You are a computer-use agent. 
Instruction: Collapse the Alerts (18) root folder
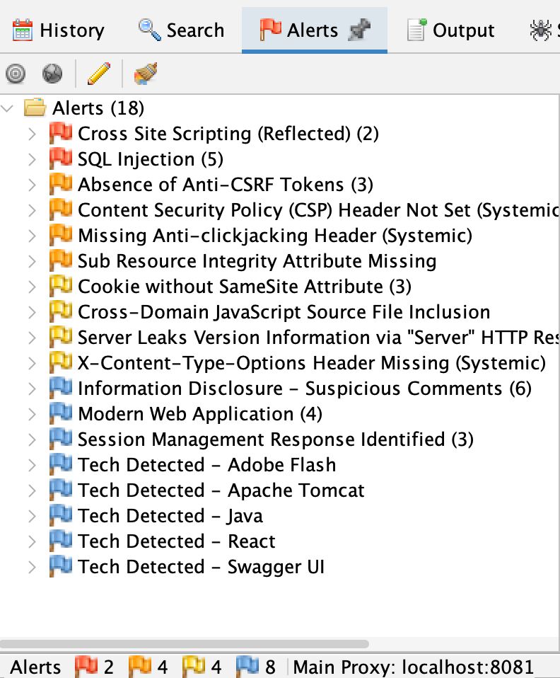click(x=7, y=108)
